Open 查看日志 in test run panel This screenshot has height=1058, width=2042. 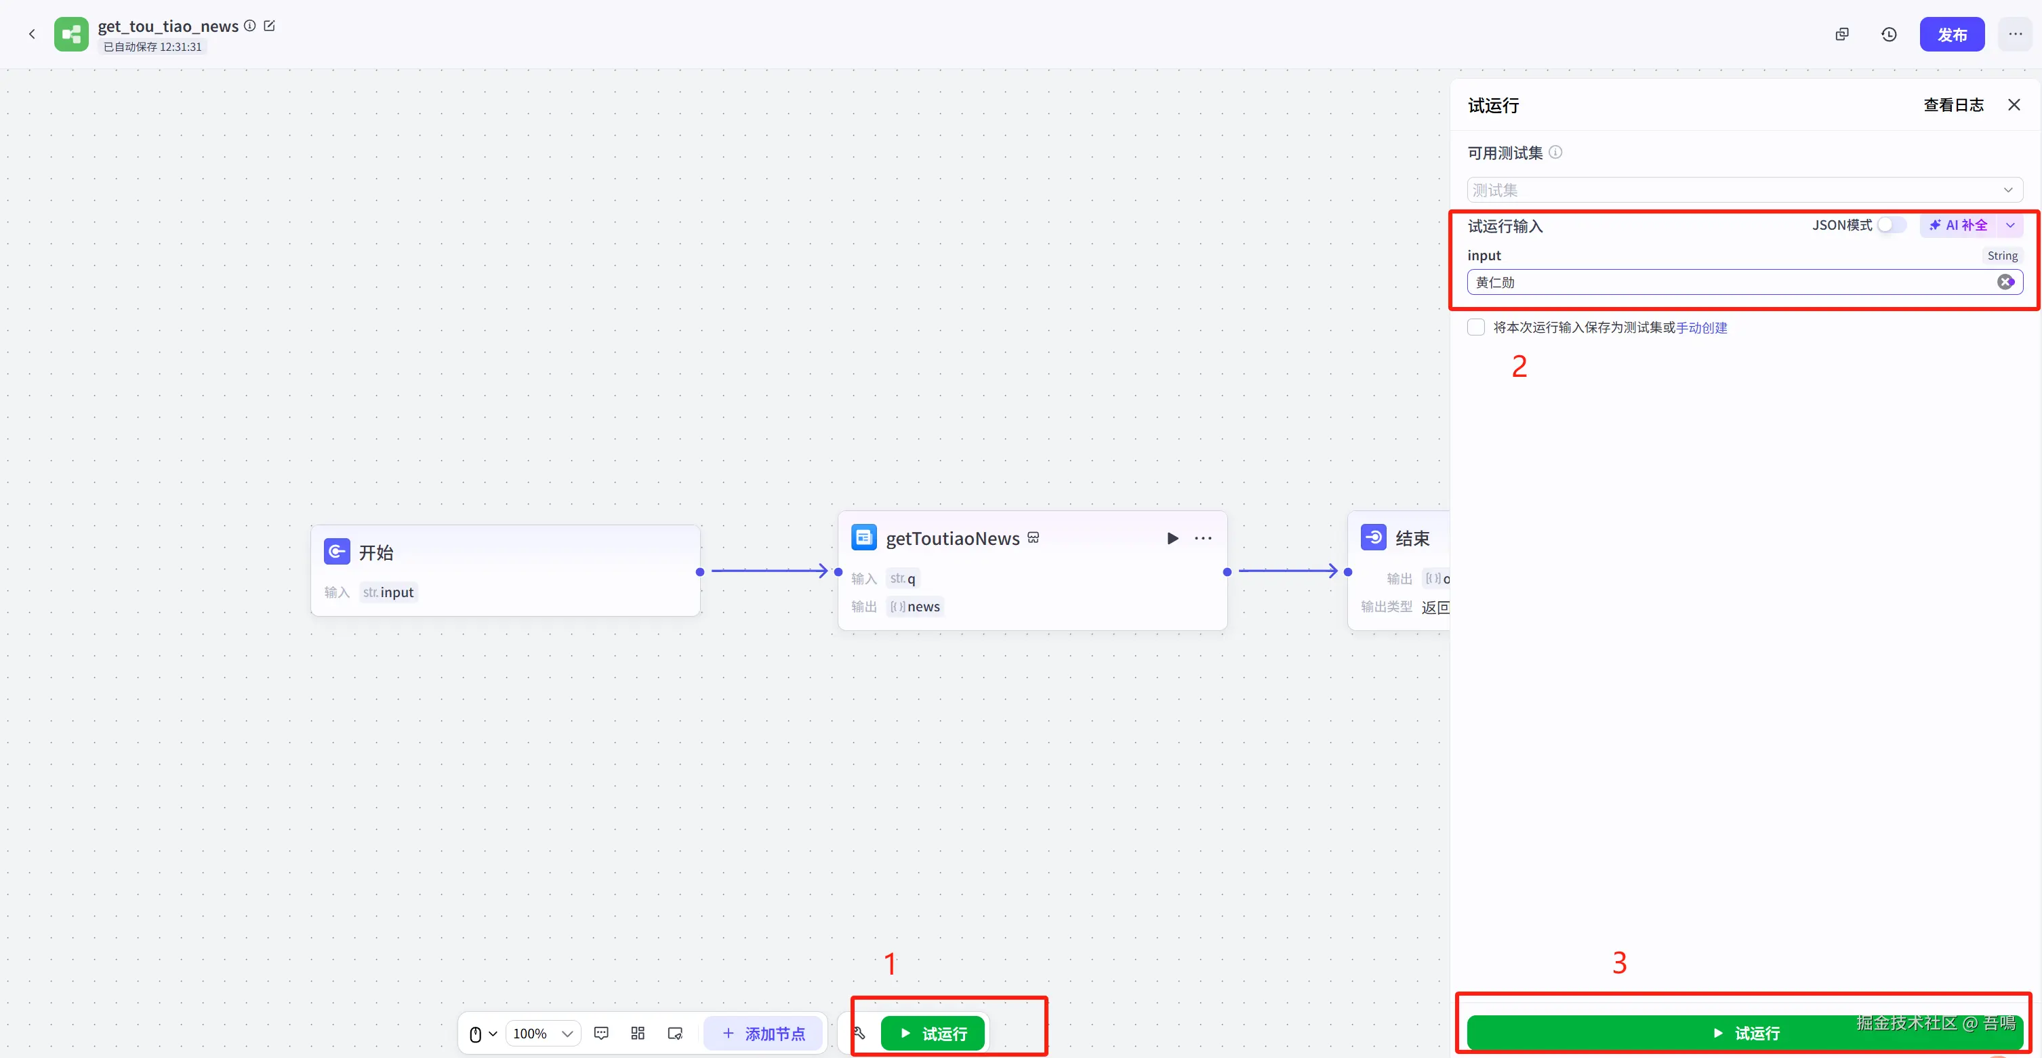click(x=1953, y=104)
